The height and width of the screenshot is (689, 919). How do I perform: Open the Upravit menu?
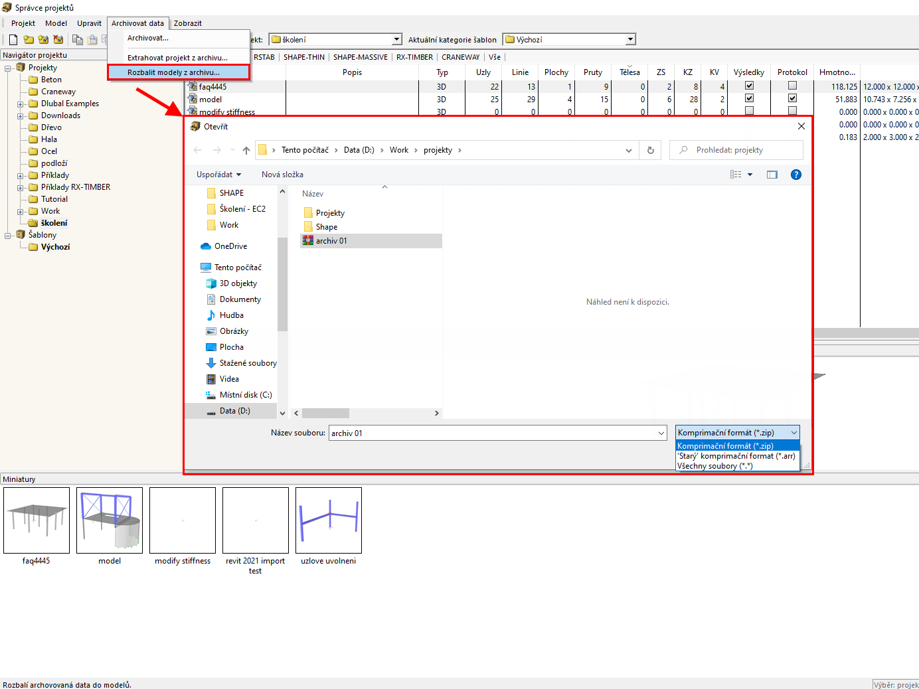(89, 23)
